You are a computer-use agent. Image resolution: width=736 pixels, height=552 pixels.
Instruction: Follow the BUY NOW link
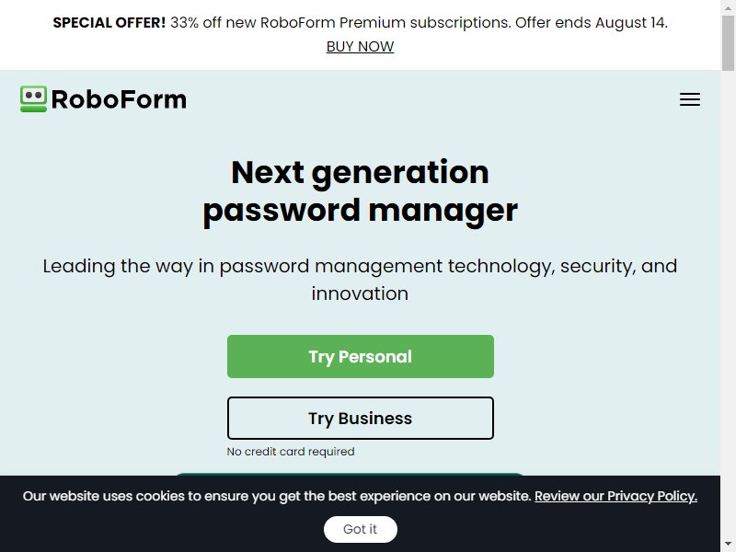[360, 47]
